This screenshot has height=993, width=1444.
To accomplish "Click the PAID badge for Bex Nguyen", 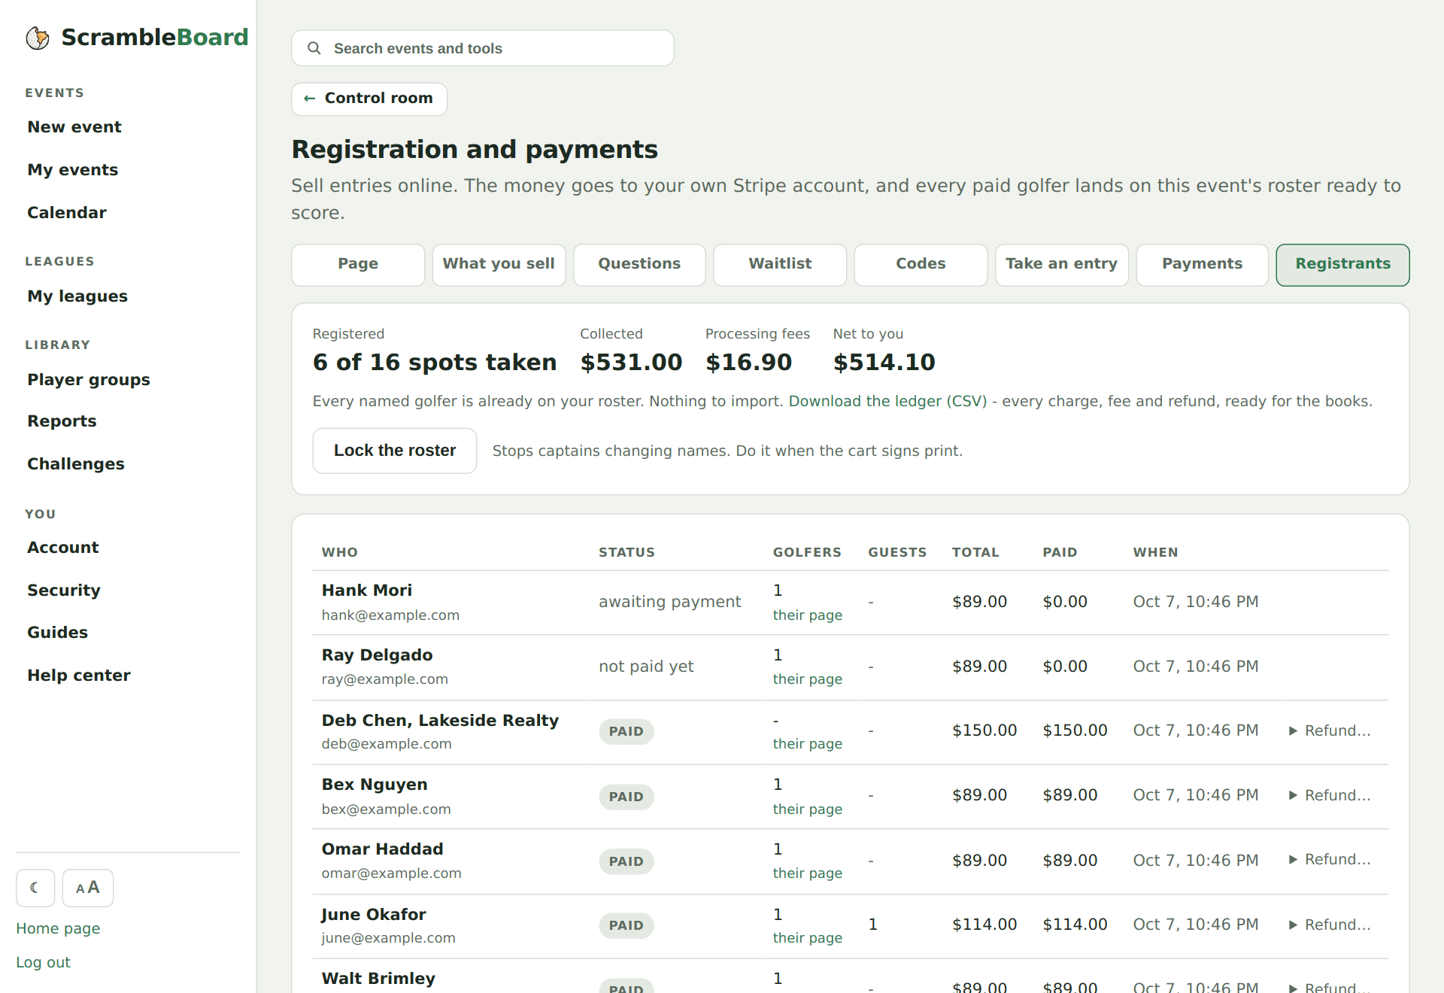I will pyautogui.click(x=626, y=797).
